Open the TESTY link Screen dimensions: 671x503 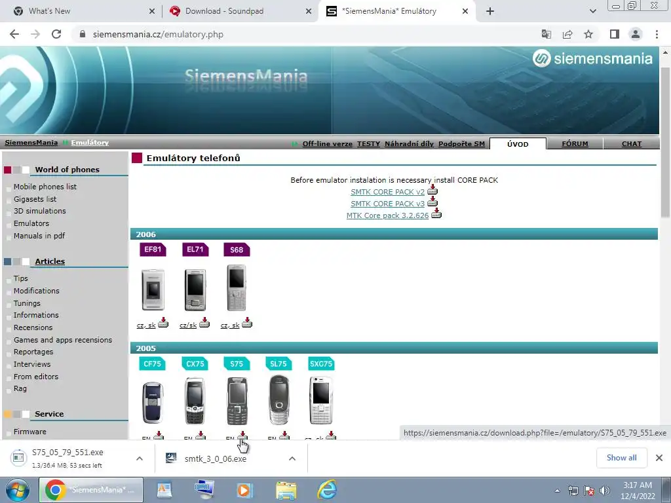coord(368,143)
